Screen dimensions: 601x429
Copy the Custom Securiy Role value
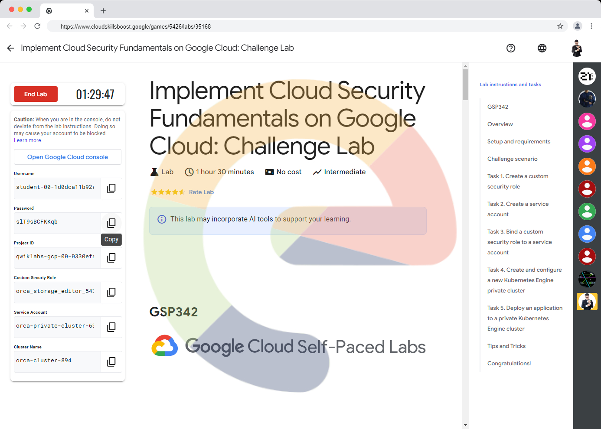111,292
